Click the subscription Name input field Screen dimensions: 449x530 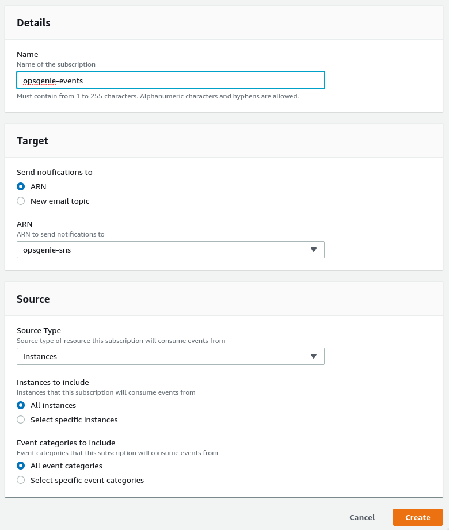[x=171, y=80]
